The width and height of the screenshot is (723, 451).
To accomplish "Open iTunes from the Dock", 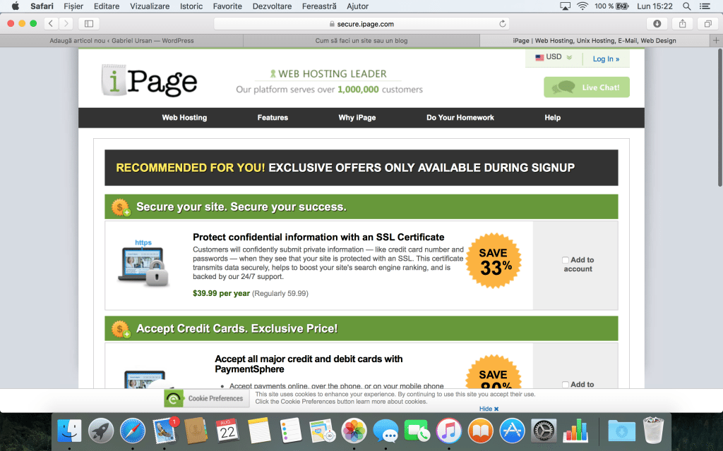I will click(x=448, y=431).
